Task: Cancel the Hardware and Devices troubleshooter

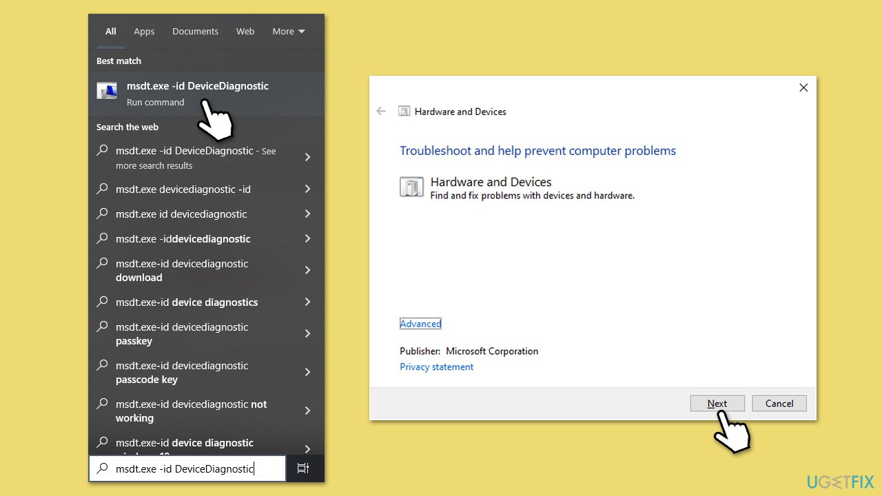Action: (x=779, y=404)
